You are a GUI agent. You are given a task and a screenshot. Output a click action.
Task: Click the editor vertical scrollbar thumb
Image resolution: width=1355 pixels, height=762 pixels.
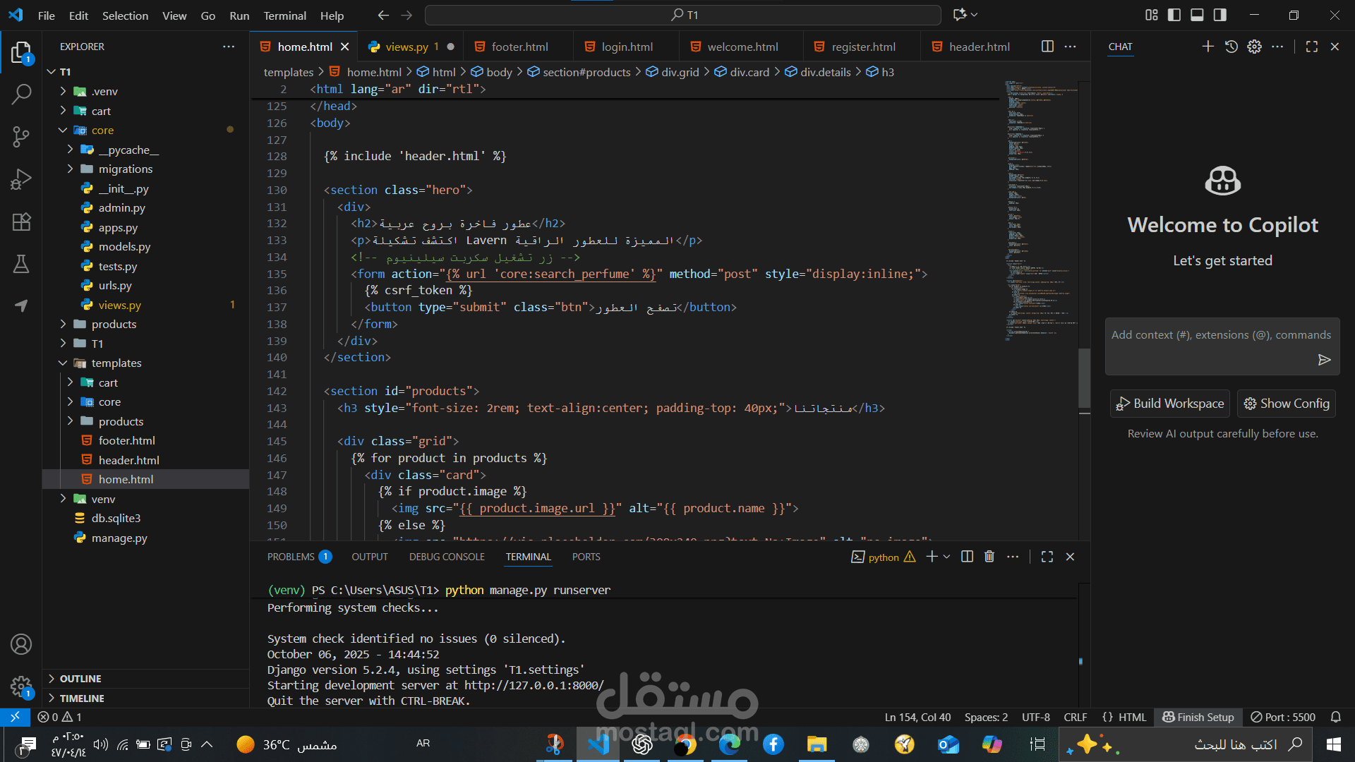1084,379
